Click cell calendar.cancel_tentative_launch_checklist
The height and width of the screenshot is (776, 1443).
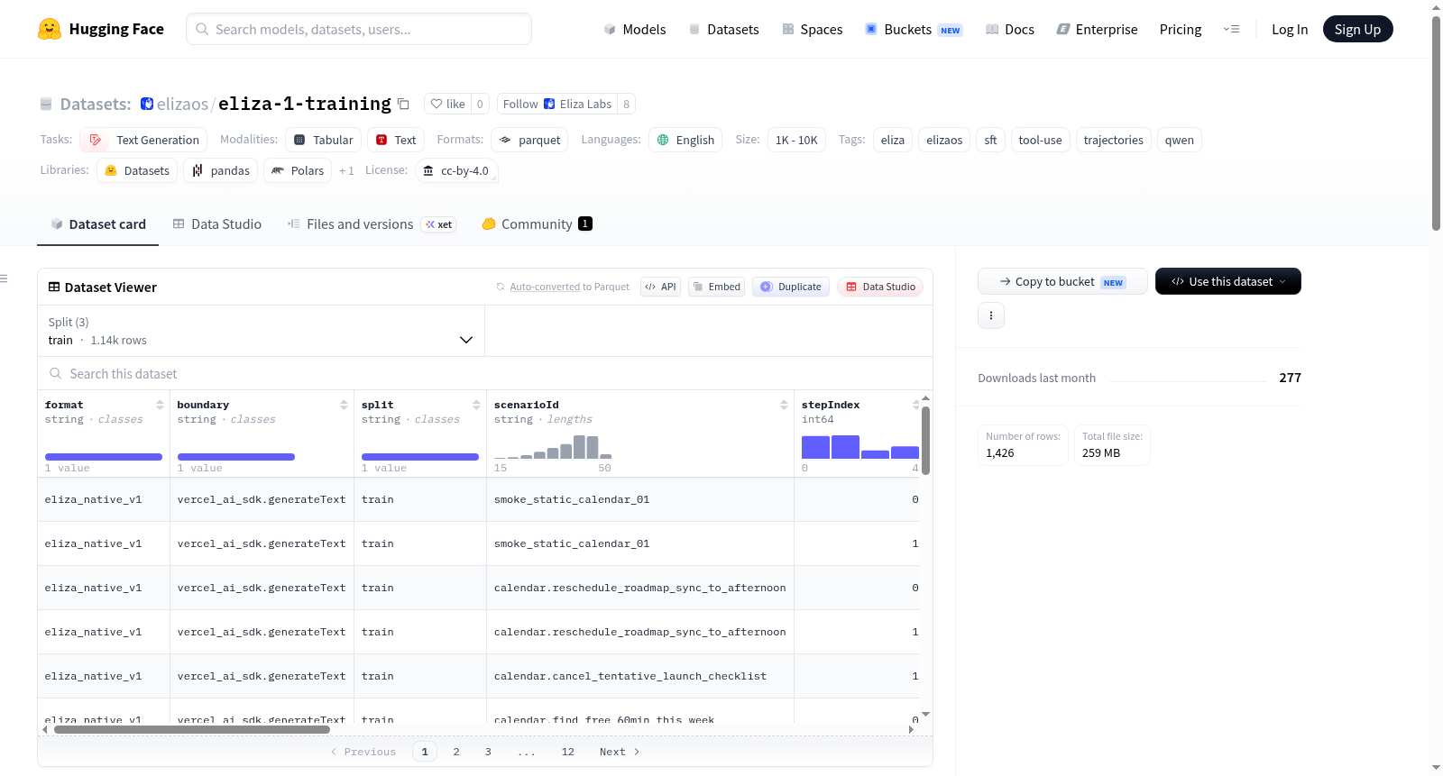click(x=630, y=676)
